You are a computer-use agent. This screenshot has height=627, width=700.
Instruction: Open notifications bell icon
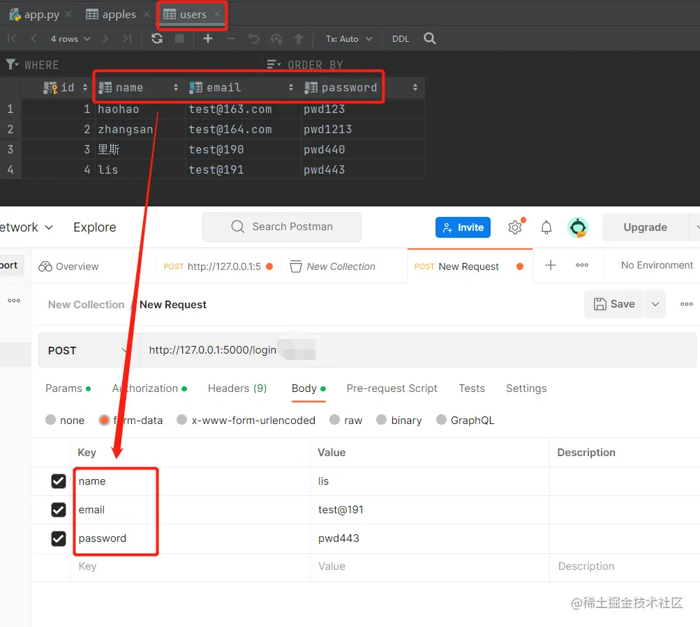click(x=546, y=227)
